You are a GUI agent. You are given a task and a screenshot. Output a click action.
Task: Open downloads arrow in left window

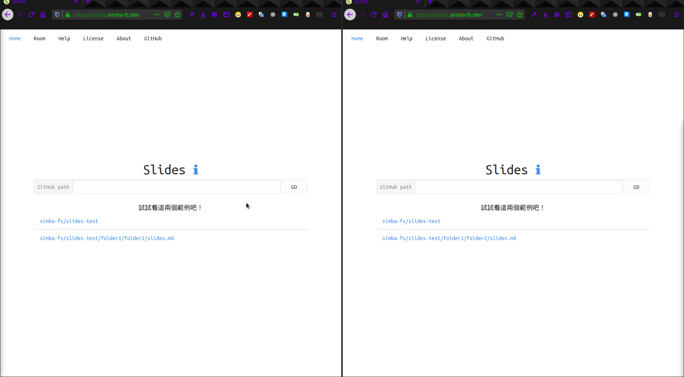point(203,15)
